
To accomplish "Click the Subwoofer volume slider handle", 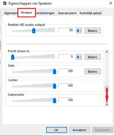I will point(54,100).
